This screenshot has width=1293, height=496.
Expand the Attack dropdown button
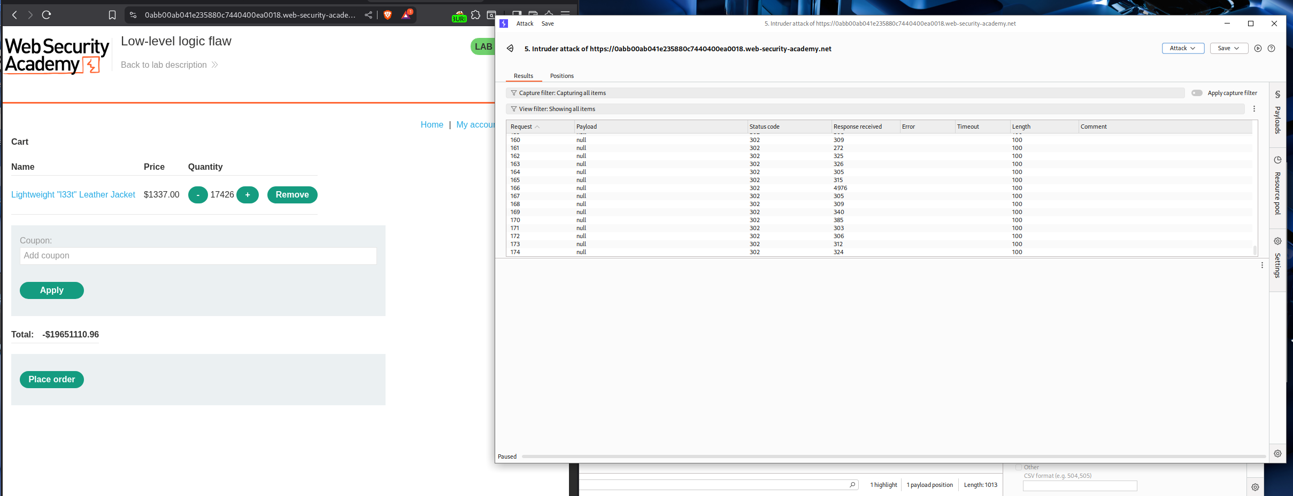1182,49
